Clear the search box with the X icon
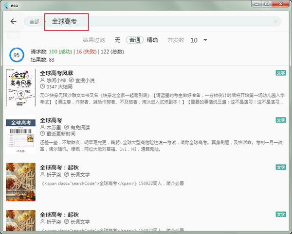The width and height of the screenshot is (292, 234). (276, 21)
